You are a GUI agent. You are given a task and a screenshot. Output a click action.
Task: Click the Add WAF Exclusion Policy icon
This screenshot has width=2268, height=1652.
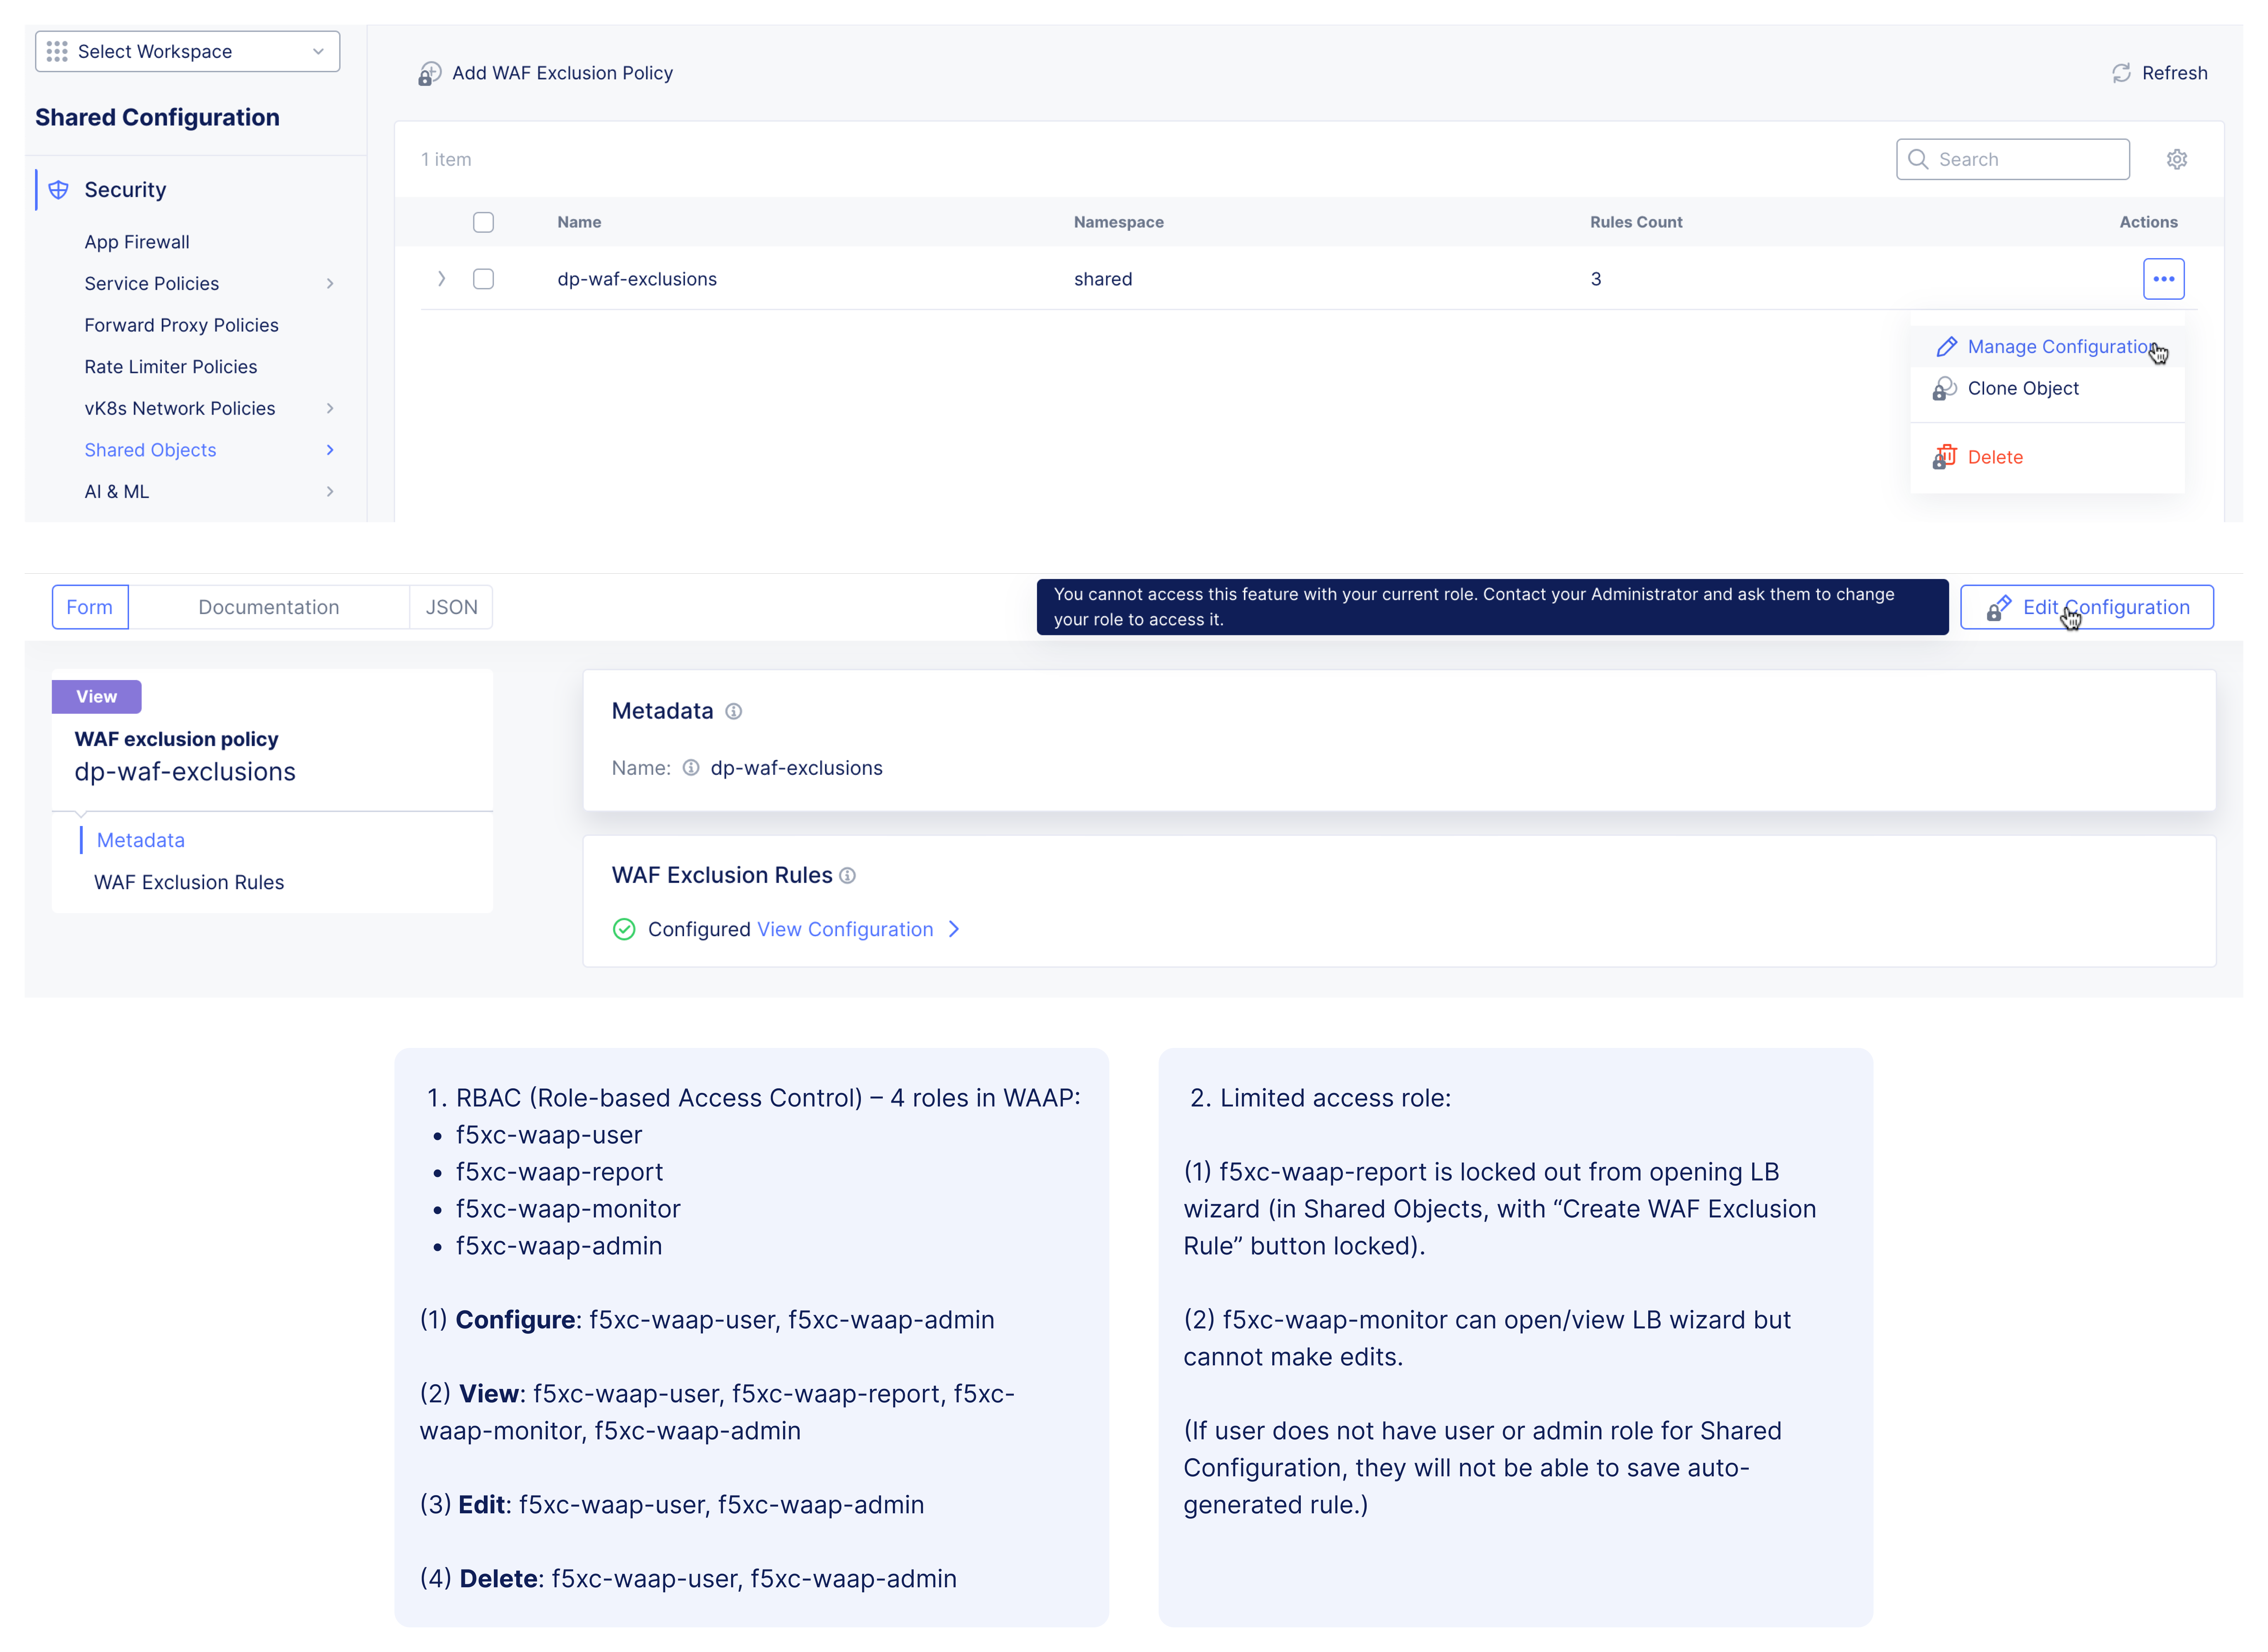coord(429,74)
